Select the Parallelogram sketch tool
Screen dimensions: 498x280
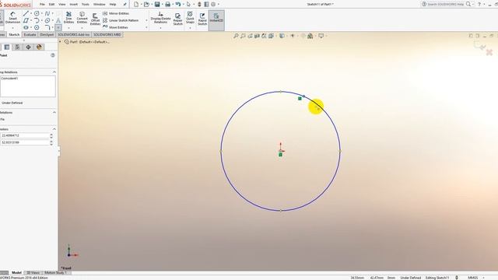point(26,20)
